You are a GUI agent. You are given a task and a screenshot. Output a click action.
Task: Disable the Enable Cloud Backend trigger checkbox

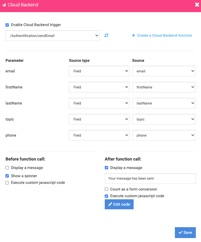click(x=7, y=25)
